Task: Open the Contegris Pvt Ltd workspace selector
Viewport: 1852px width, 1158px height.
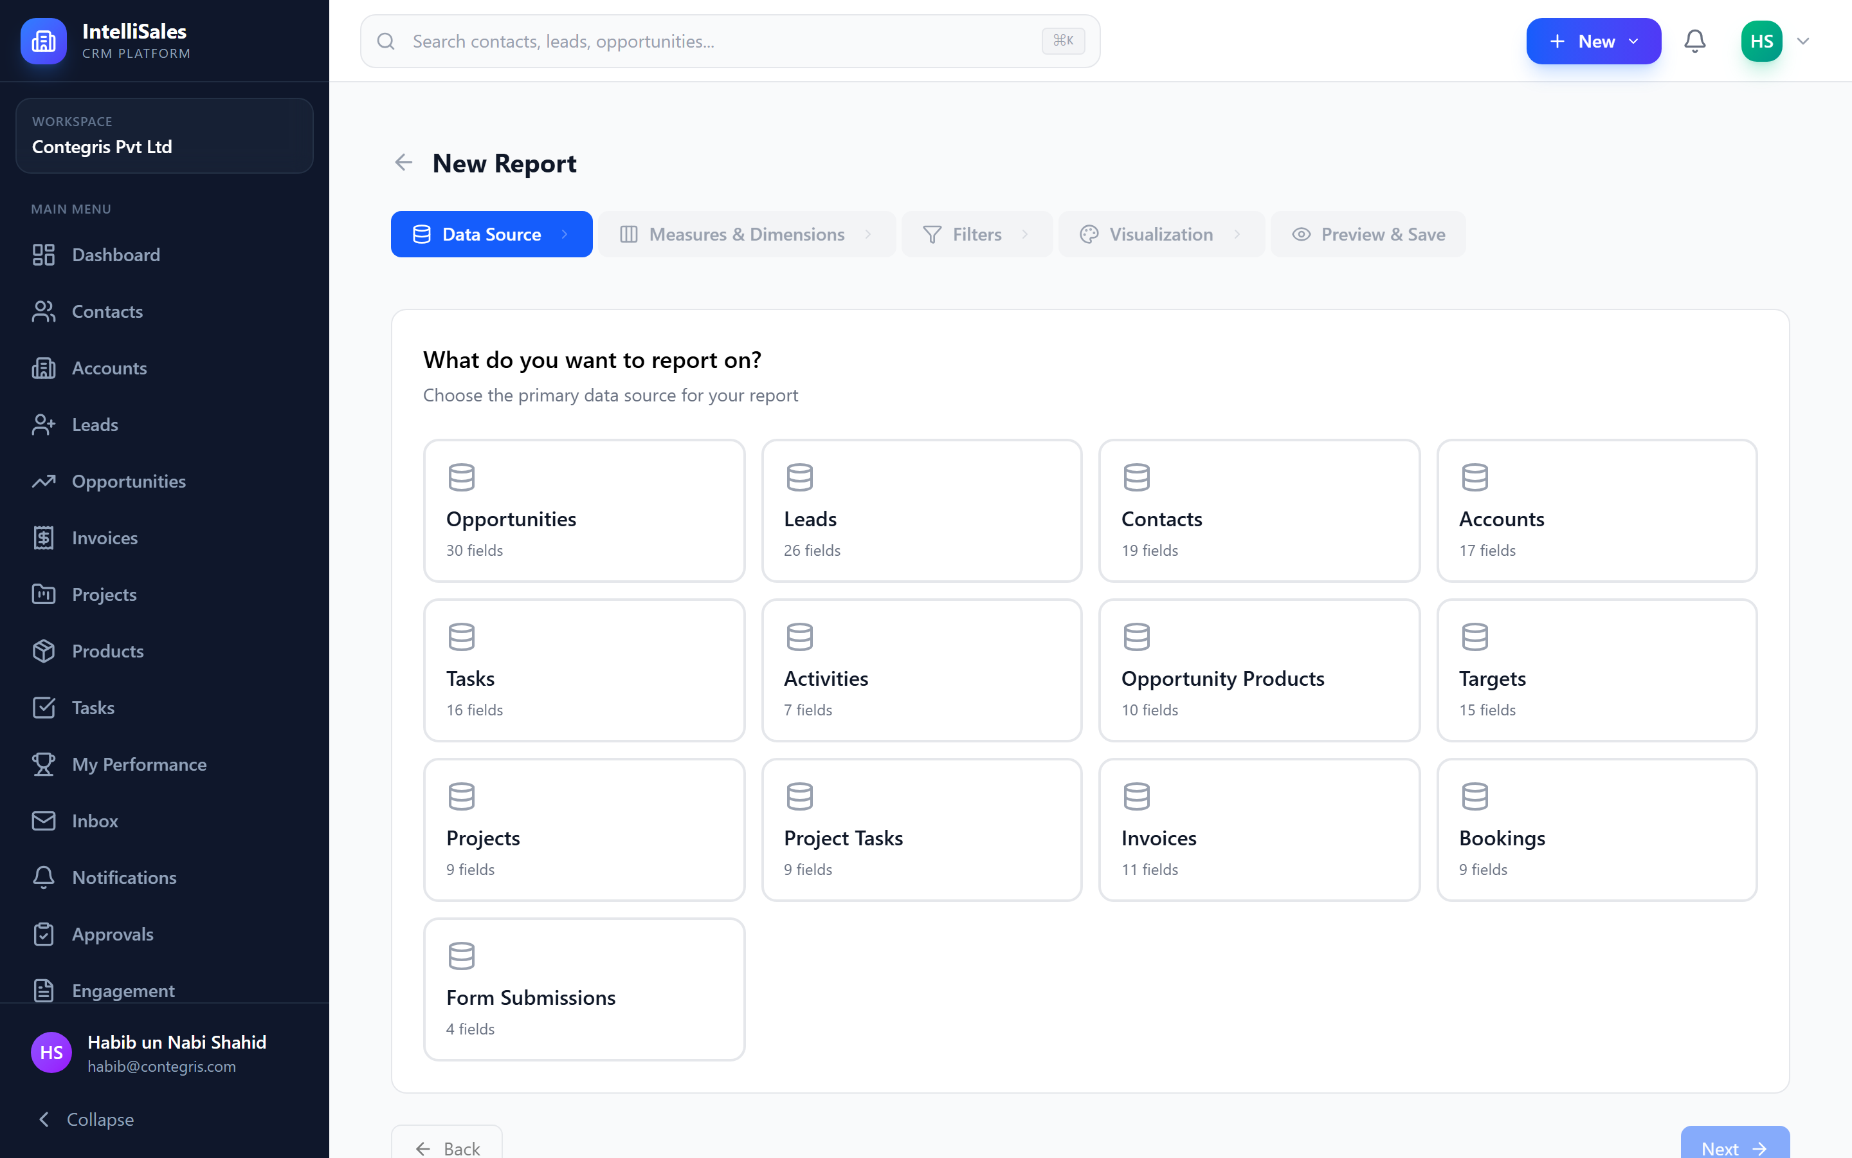Action: (x=165, y=136)
